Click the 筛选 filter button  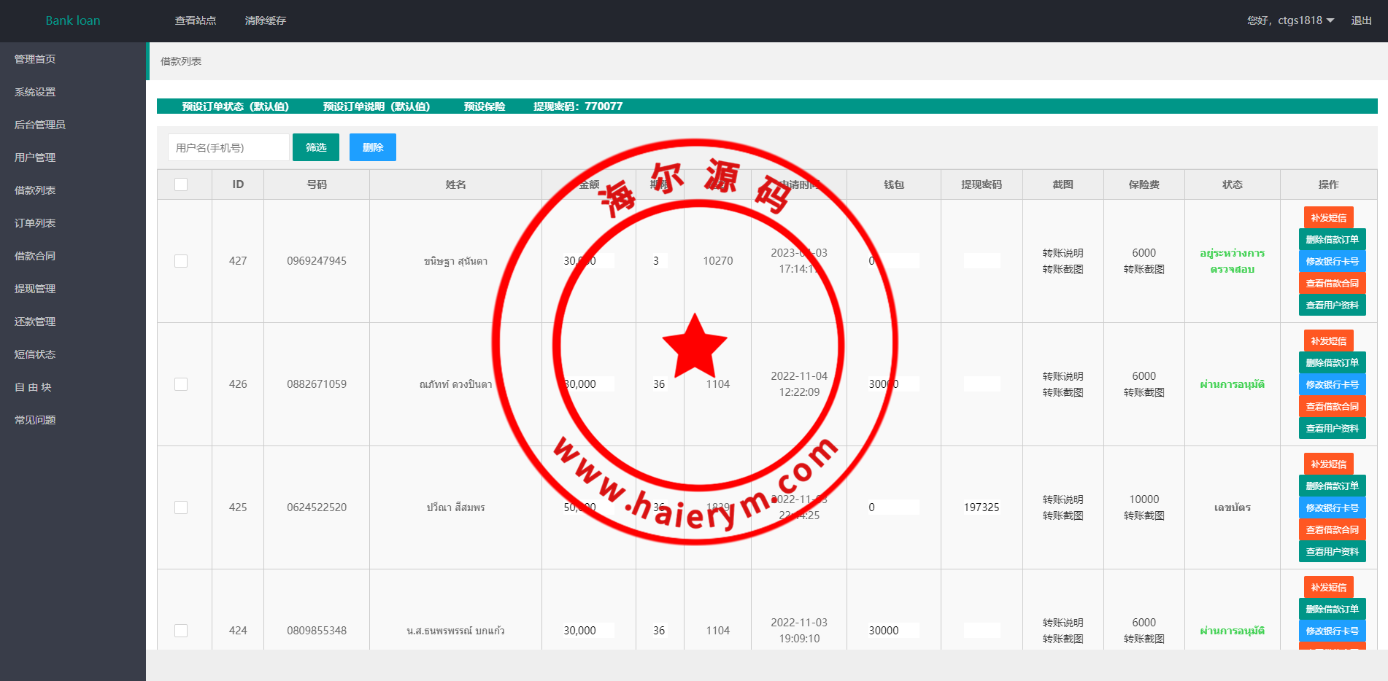pos(315,147)
